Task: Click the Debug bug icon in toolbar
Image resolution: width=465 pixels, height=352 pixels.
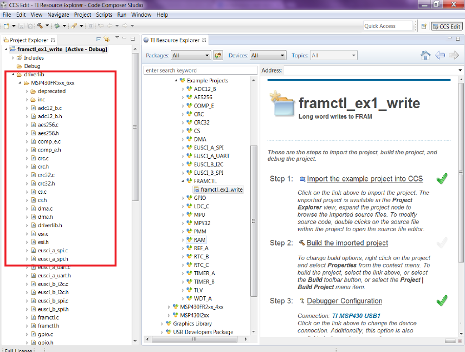Action: point(57,26)
